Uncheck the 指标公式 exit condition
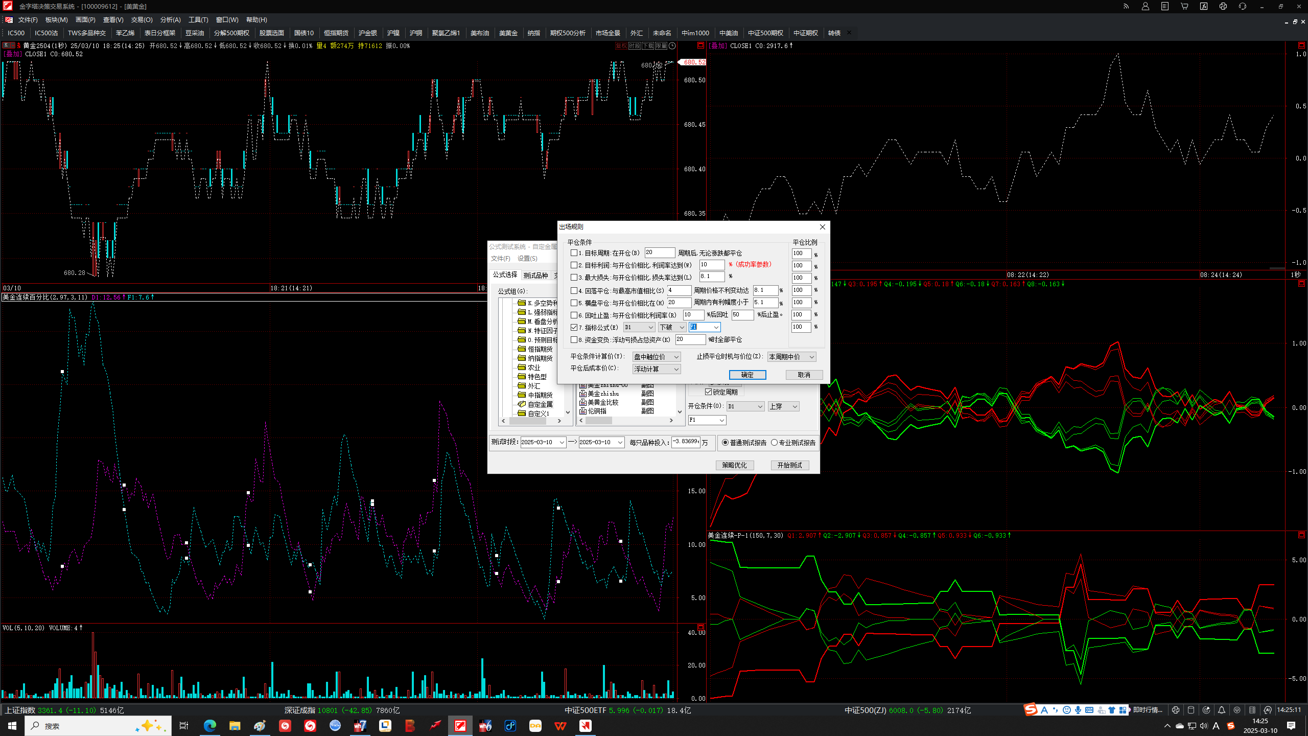The height and width of the screenshot is (736, 1308). coord(574,327)
